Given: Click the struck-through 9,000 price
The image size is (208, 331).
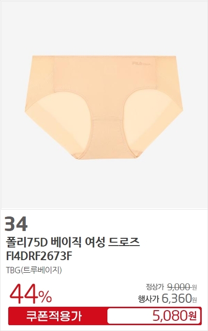Looking at the screenshot, I should pos(179,287).
